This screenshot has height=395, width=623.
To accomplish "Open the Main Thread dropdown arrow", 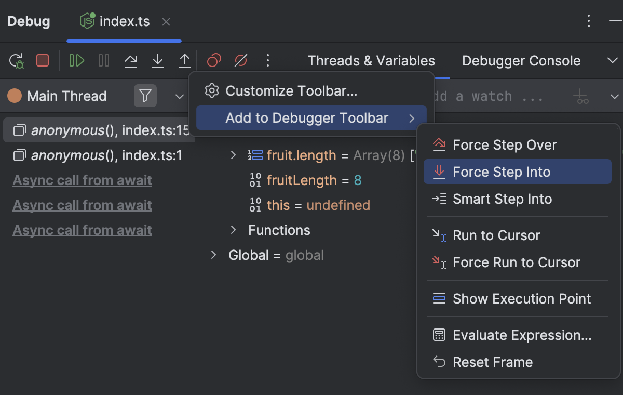I will tap(179, 97).
